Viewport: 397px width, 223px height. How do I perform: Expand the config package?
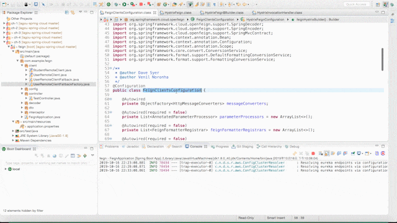[x=22, y=89]
